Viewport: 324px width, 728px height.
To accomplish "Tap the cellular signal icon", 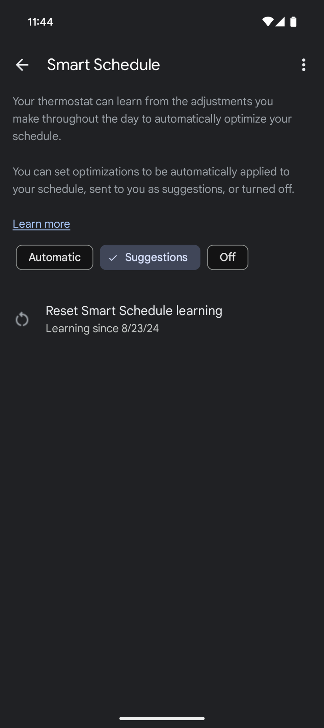I will point(280,22).
